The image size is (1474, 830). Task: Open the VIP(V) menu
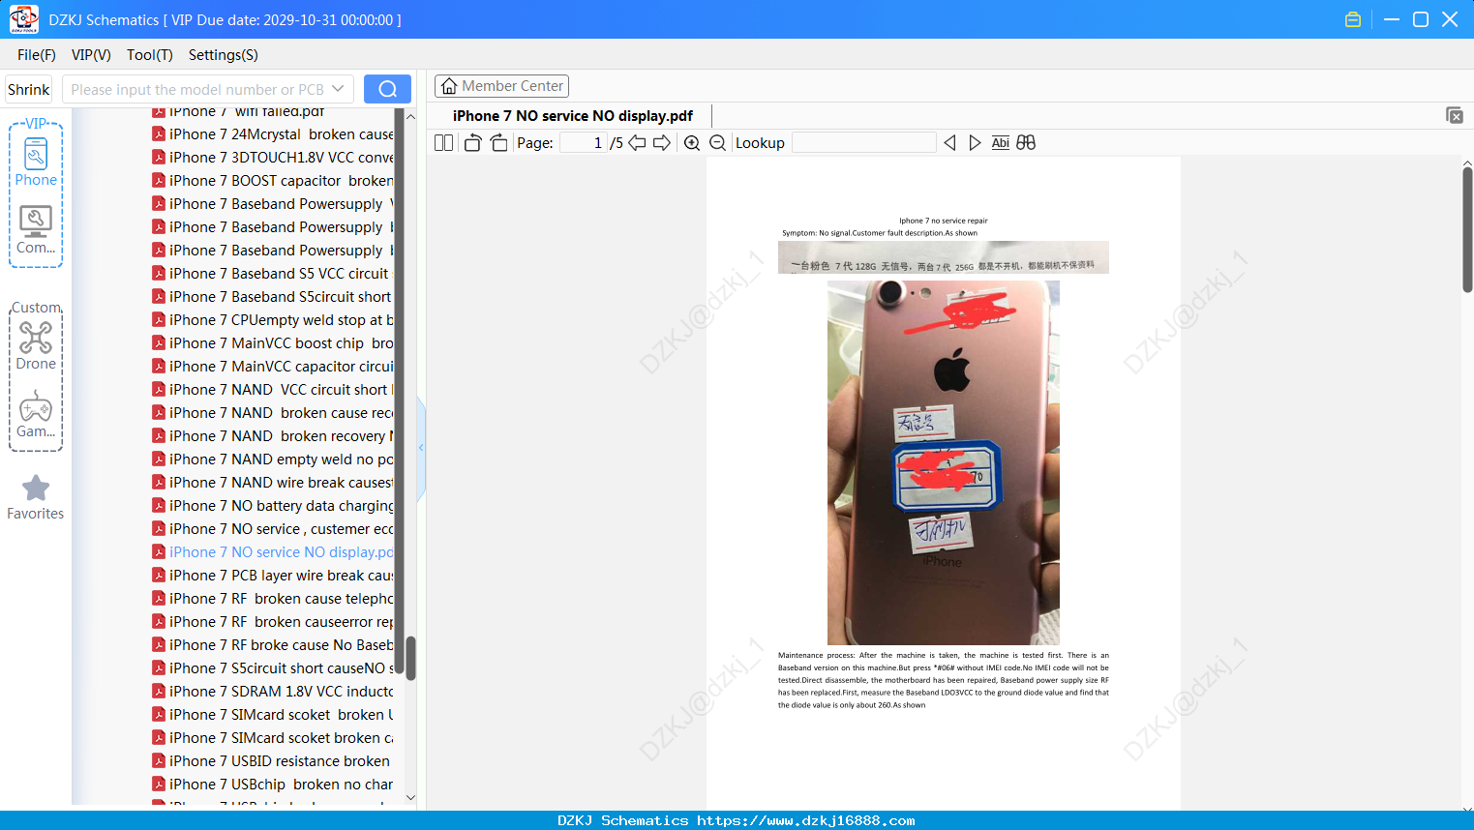pyautogui.click(x=91, y=55)
